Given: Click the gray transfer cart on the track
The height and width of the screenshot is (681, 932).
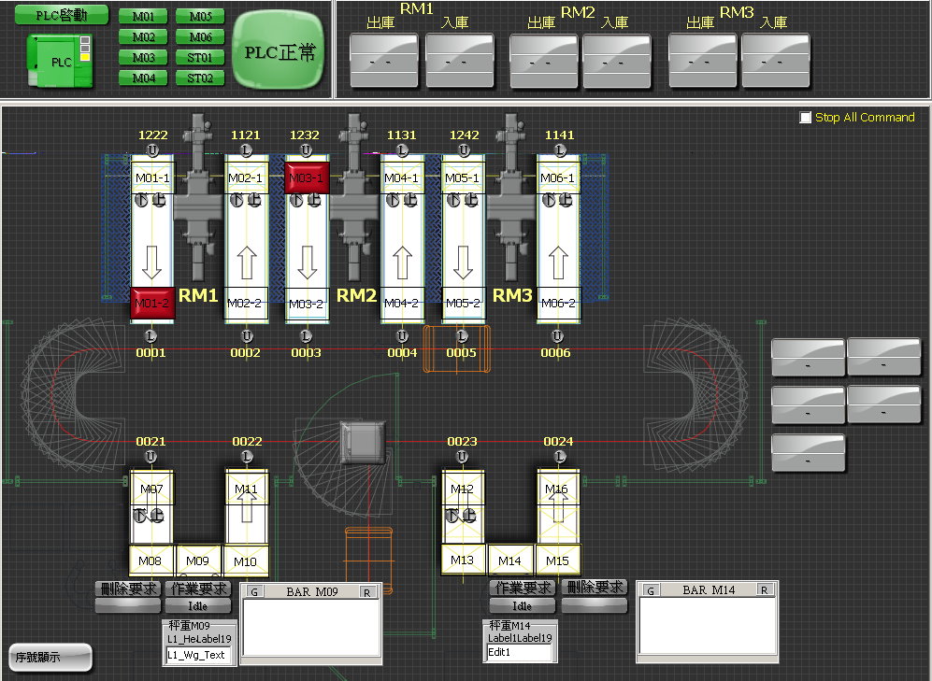Looking at the screenshot, I should tap(362, 441).
